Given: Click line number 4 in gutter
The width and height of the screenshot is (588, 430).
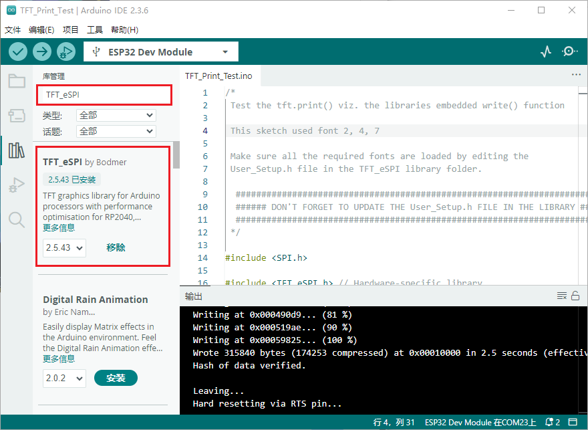Looking at the screenshot, I should (x=205, y=131).
